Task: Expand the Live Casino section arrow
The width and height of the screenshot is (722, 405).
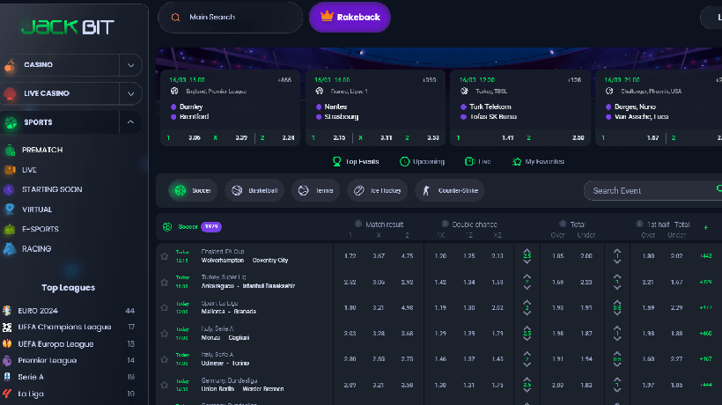Action: tap(130, 93)
